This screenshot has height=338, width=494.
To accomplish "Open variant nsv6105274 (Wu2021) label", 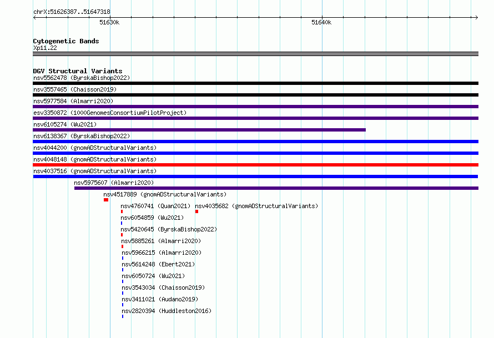I will coord(65,124).
